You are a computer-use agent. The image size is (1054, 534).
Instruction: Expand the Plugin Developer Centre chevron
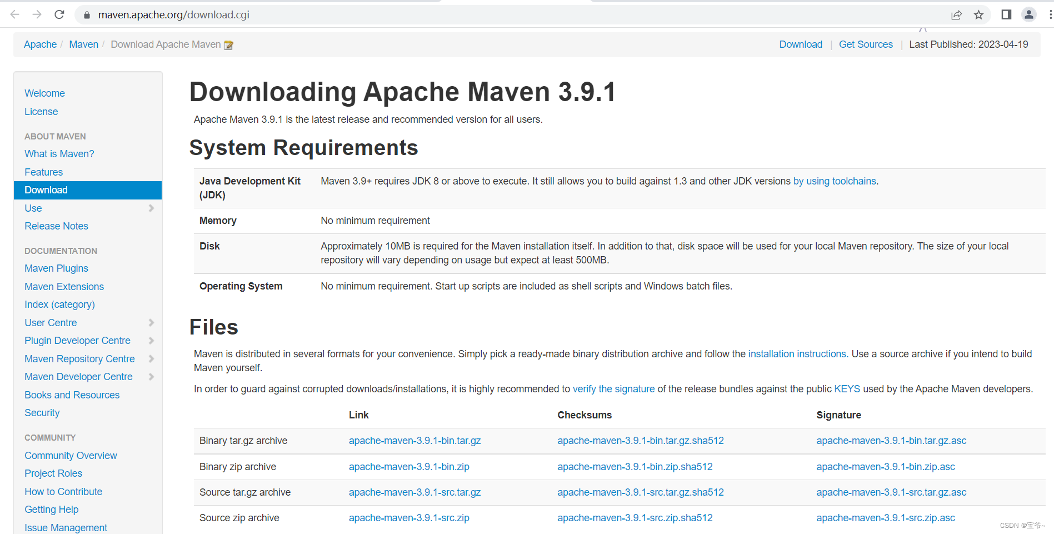151,341
